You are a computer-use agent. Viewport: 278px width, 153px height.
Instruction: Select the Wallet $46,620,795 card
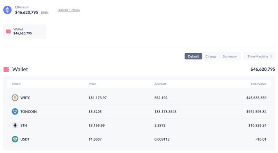[x=25, y=31]
